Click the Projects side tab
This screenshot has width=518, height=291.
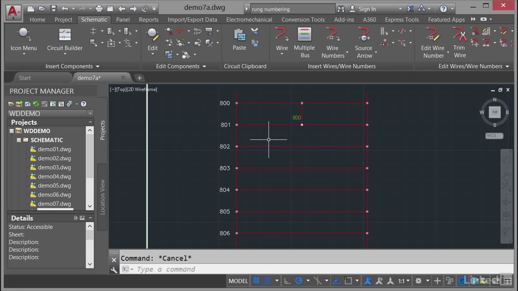point(103,130)
